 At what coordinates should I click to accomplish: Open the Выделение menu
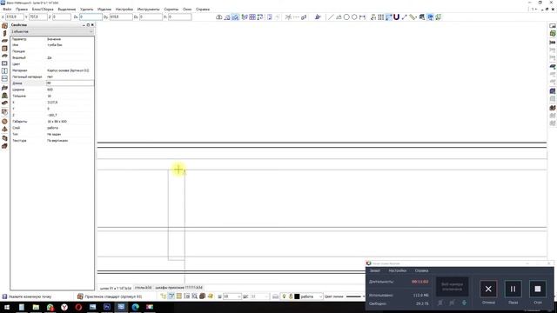67,10
